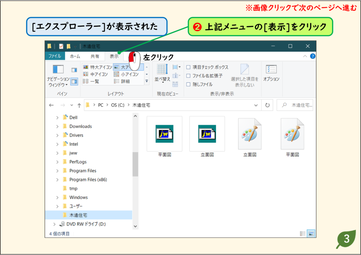Open the quick access toolbar dropdown
The width and height of the screenshot is (361, 255).
75,47
